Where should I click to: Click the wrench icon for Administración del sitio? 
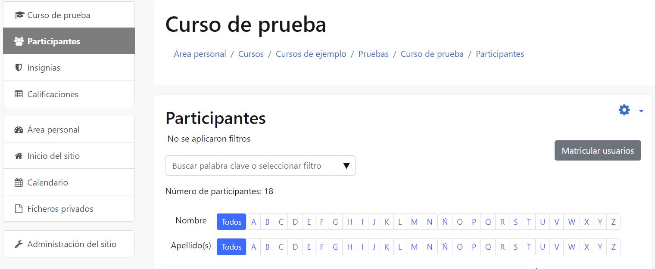[x=19, y=244]
